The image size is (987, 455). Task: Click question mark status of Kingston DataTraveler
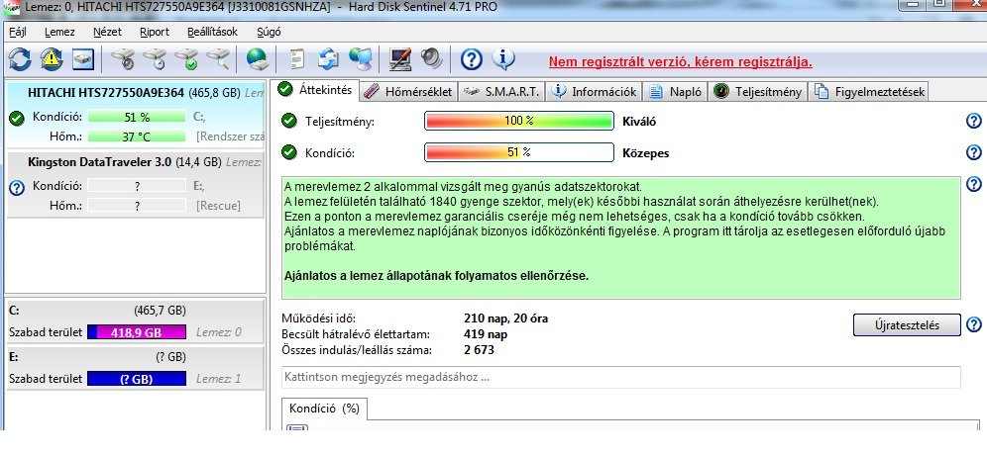pos(17,187)
